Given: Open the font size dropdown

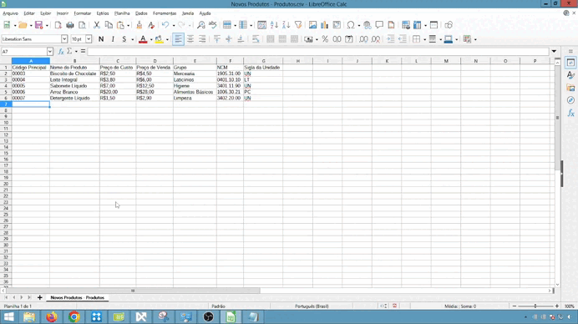Looking at the screenshot, I should (x=89, y=39).
